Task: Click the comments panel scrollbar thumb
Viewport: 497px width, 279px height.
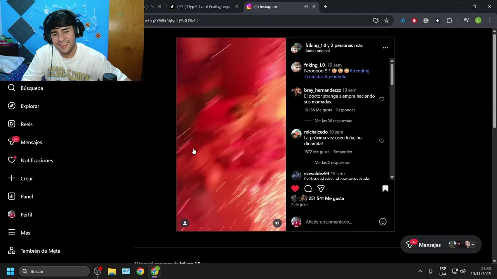Action: [x=392, y=74]
